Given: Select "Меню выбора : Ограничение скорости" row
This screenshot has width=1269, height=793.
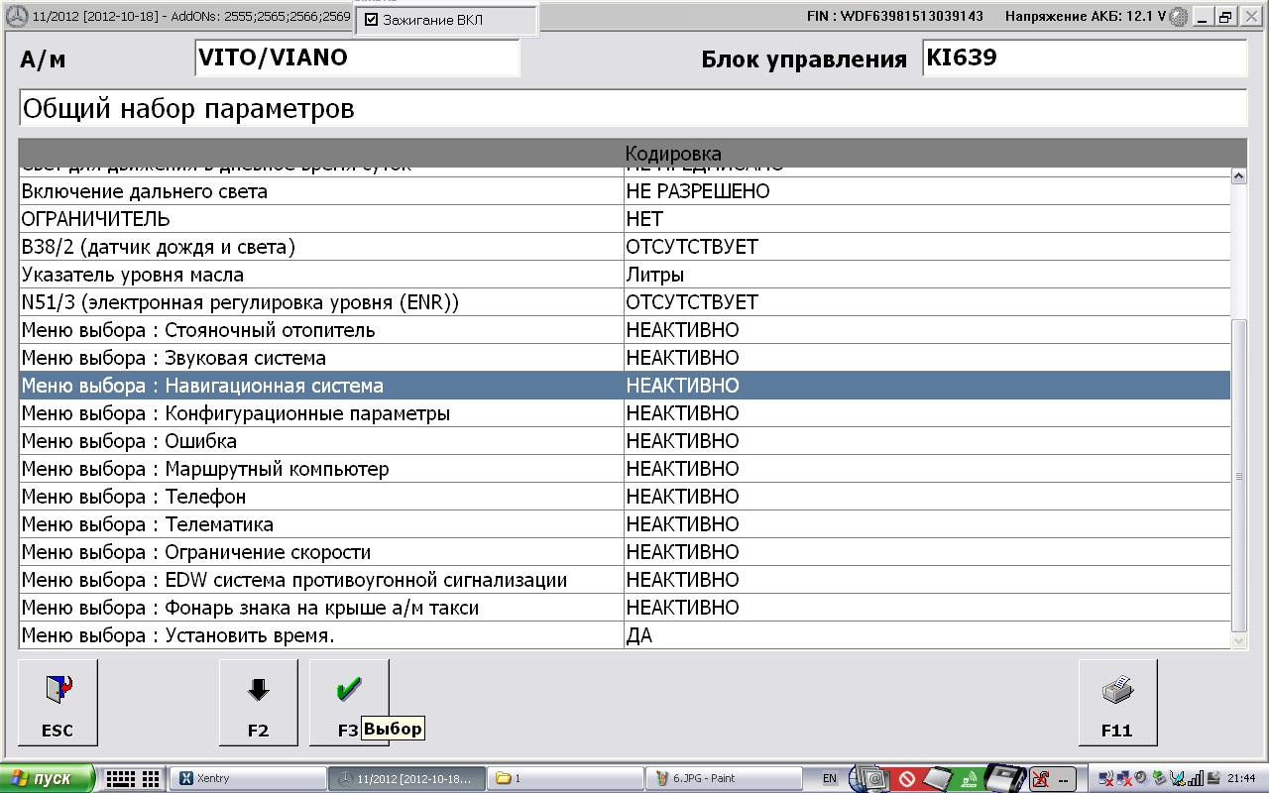Looking at the screenshot, I should (625, 552).
